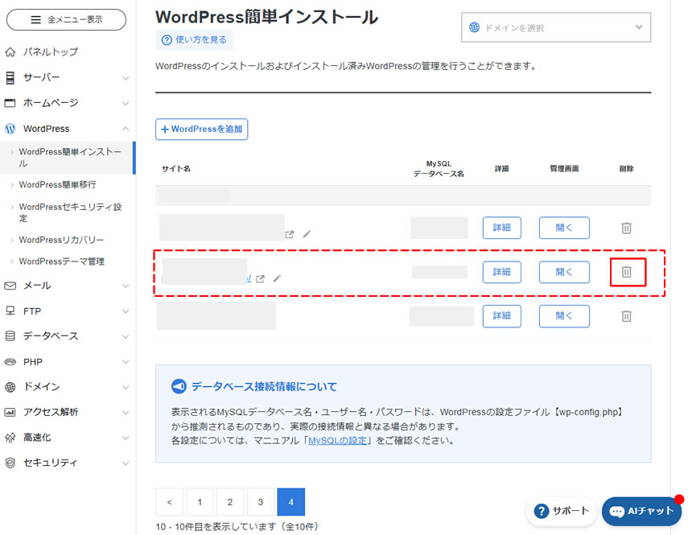
Task: Open the 全メニュー表示 hamburger menu
Action: [64, 19]
